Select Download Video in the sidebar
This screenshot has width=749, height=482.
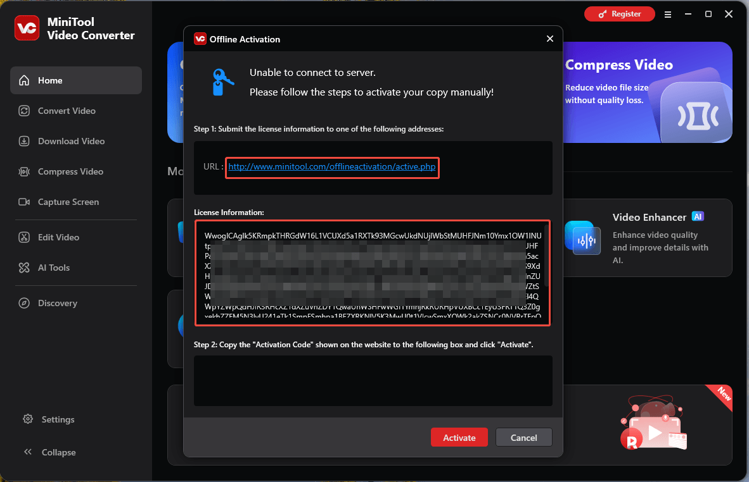pos(76,141)
